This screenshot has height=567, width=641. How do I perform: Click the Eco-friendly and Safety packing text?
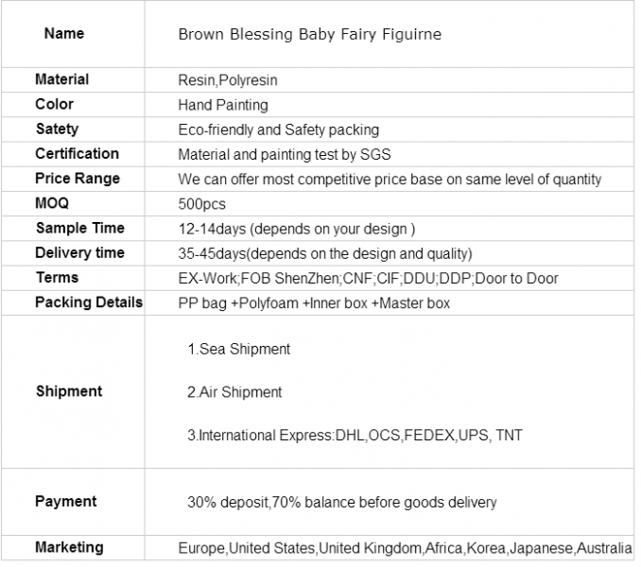point(279,129)
